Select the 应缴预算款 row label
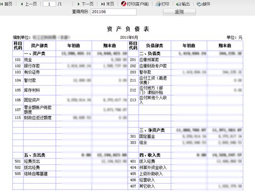255x192 pixels. (149, 60)
